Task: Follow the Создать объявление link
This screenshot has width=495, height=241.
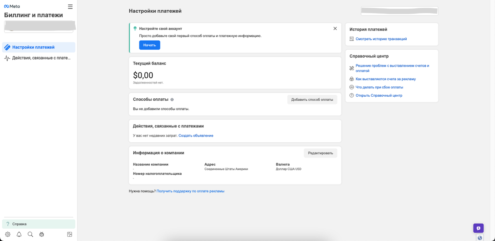Action: coord(196,136)
